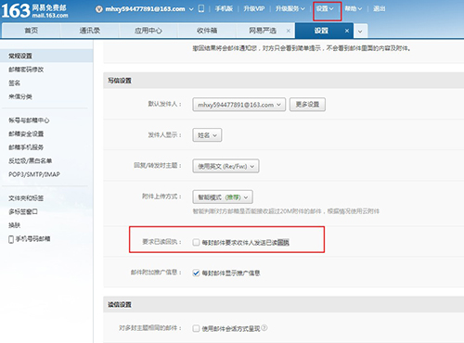Open the 附件上传方式 智能模式 dropdown
The image size is (464, 343).
click(x=223, y=197)
